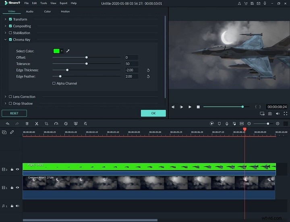Screen dimensions: 290x222
Task: Enable the Alpha Channel checkbox
Action: [x=54, y=84]
